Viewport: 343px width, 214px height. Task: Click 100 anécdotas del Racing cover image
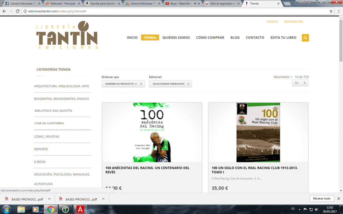pyautogui.click(x=152, y=133)
